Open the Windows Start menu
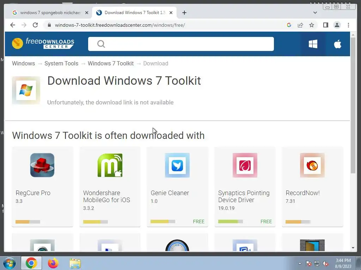Image resolution: width=361 pixels, height=270 pixels. tap(10, 263)
